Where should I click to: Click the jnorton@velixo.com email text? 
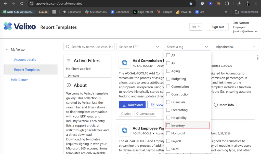click(245, 31)
